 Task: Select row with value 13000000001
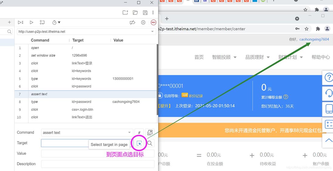86,79
